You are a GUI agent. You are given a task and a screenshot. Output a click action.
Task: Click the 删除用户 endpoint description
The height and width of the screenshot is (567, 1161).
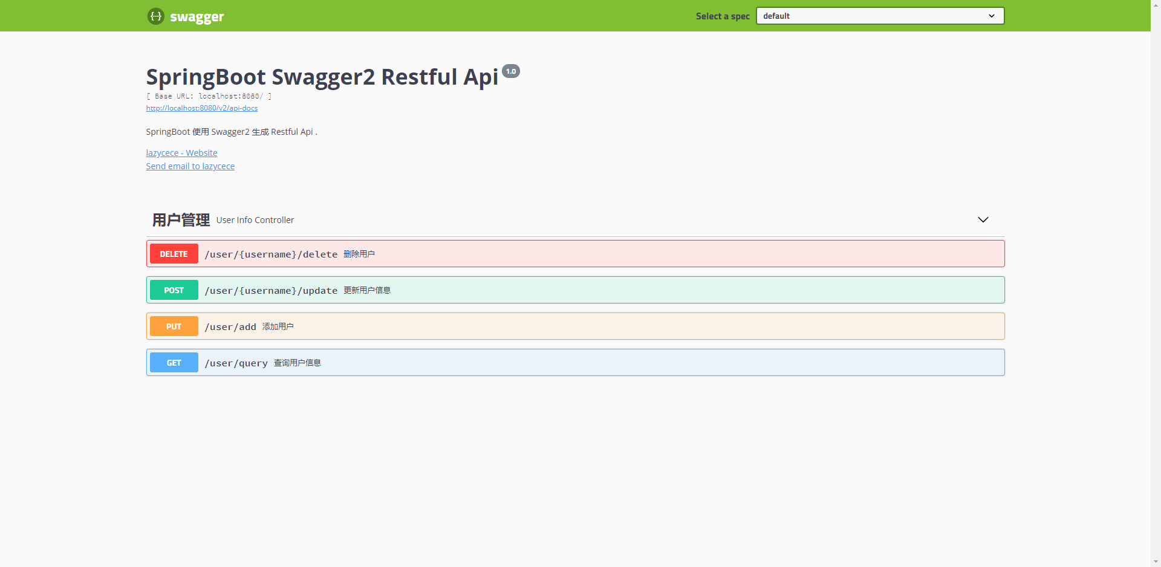tap(359, 254)
